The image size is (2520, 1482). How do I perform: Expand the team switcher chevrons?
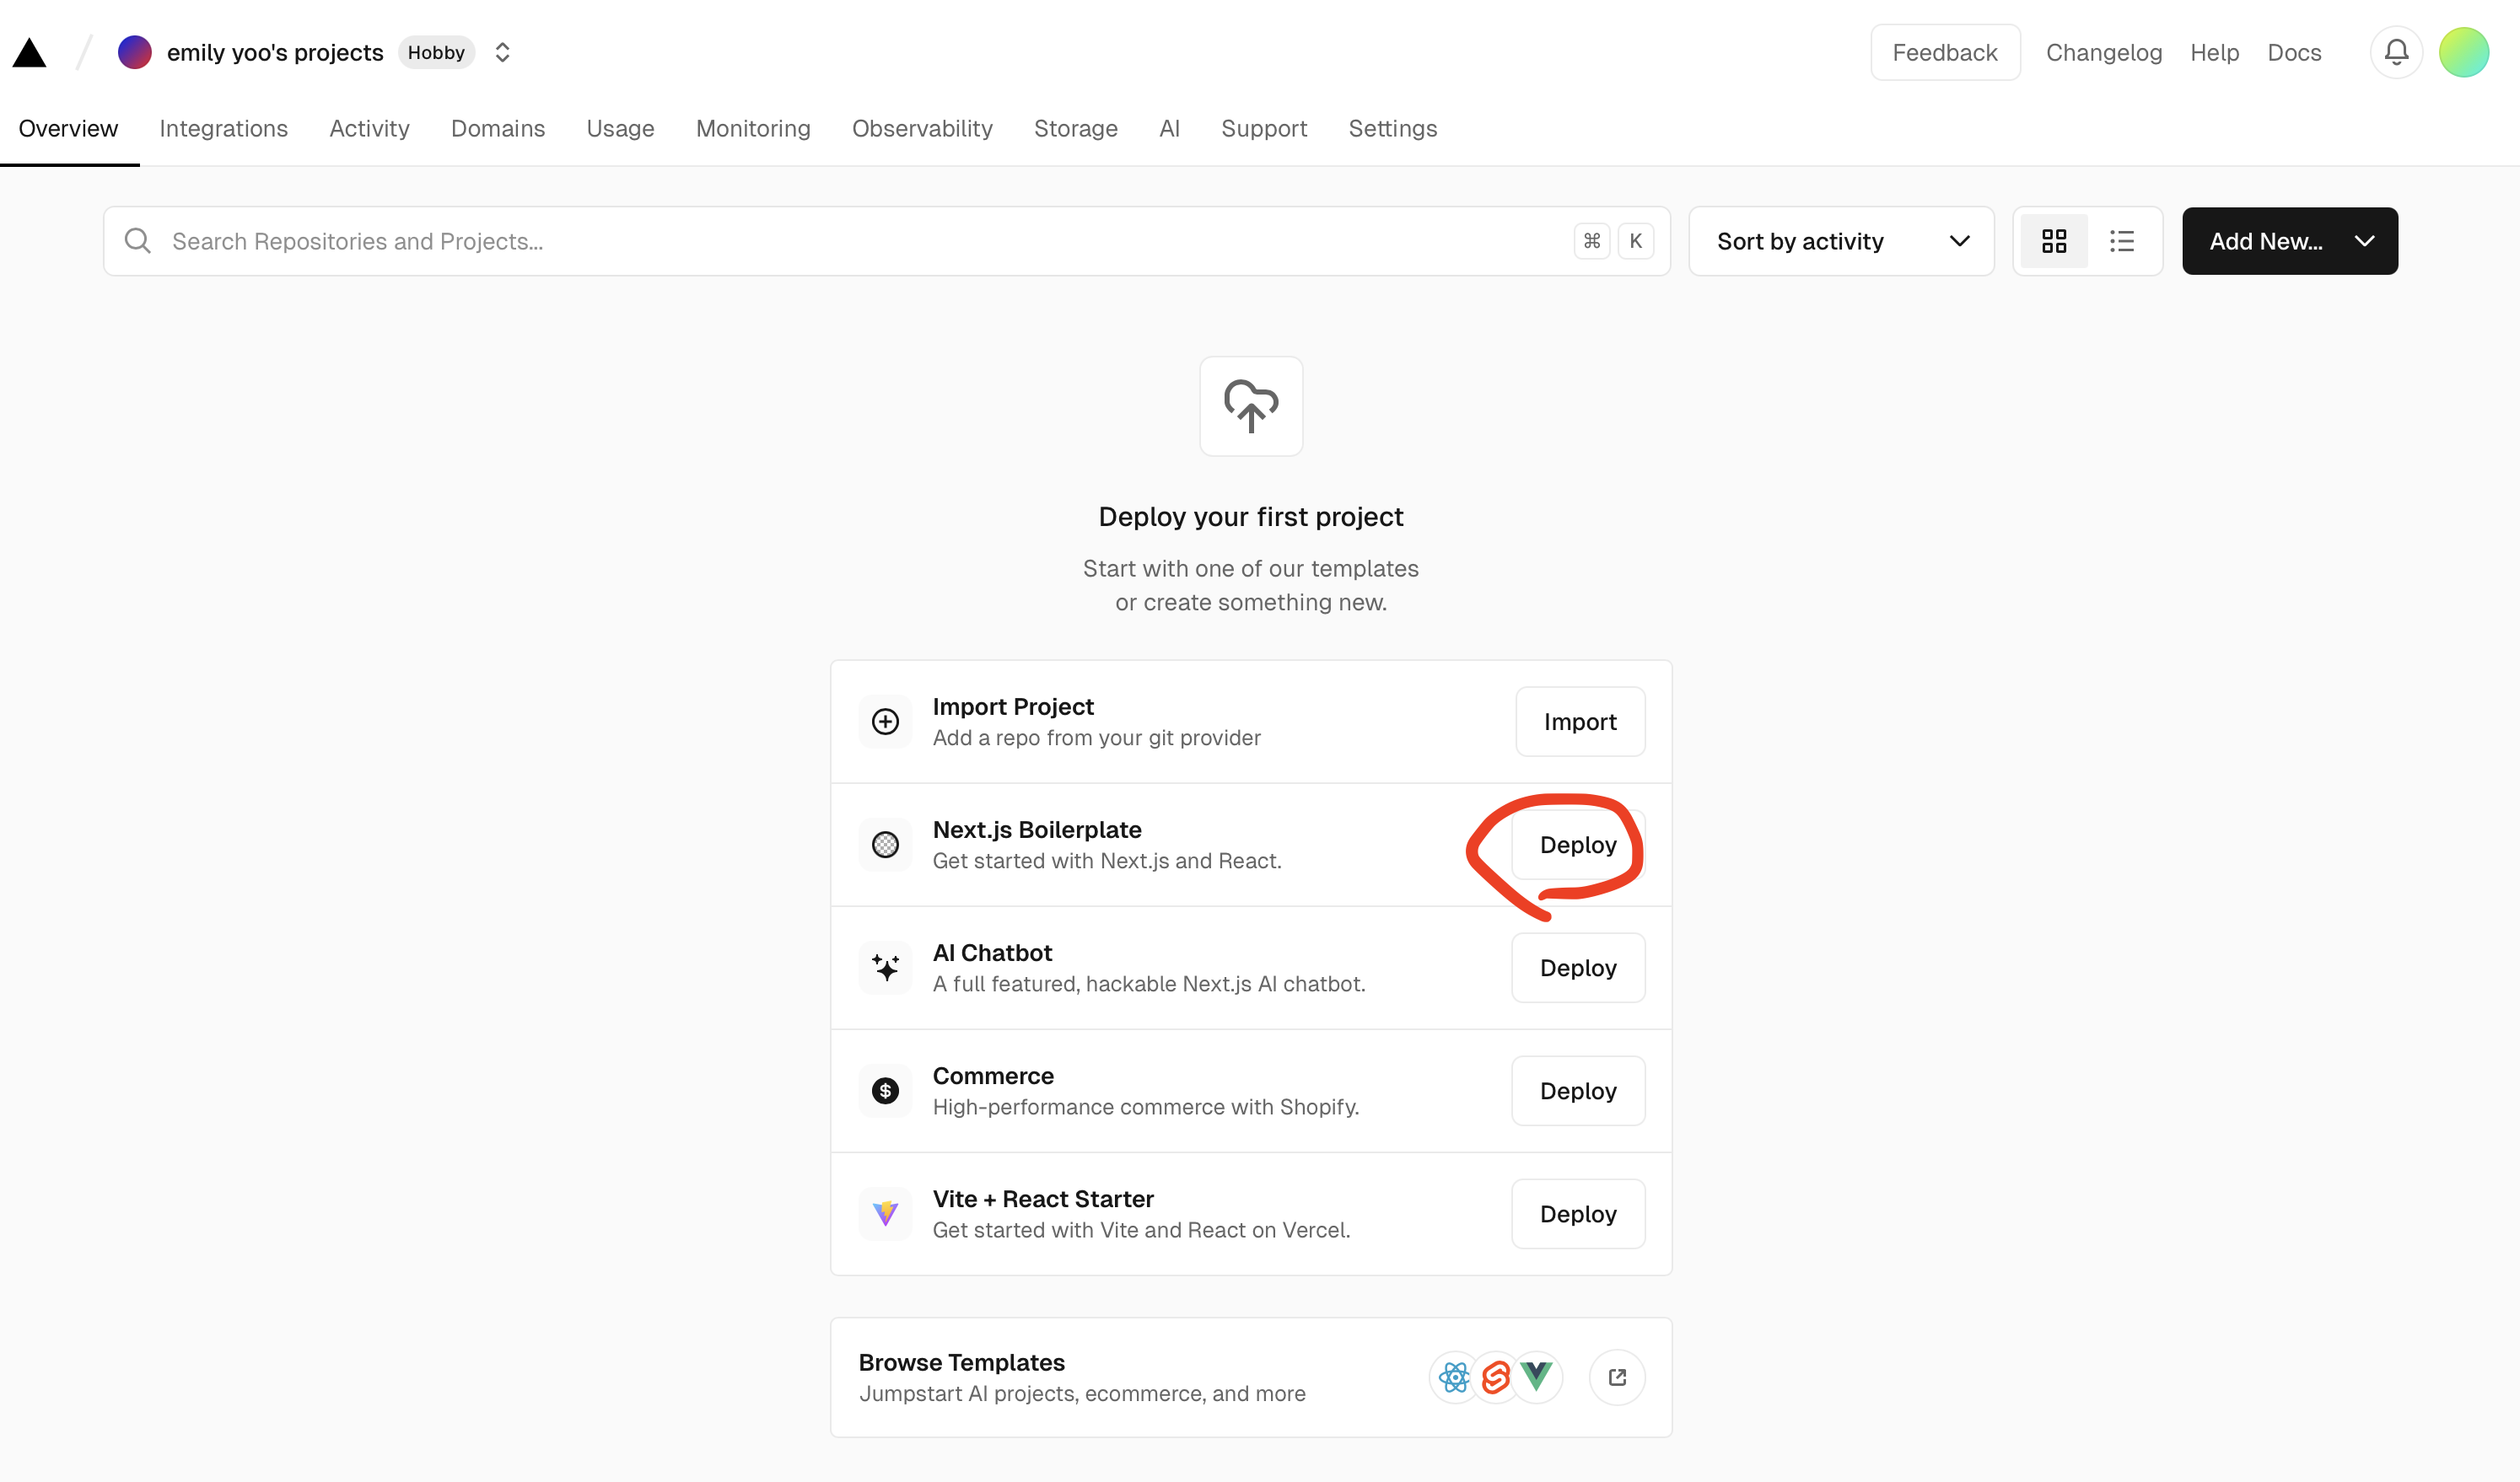(x=503, y=52)
